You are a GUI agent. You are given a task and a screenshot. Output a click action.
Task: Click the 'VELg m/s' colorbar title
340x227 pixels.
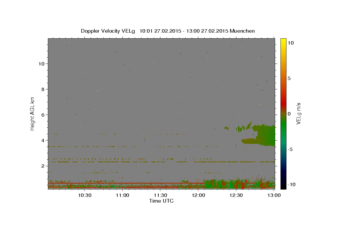[299, 113]
